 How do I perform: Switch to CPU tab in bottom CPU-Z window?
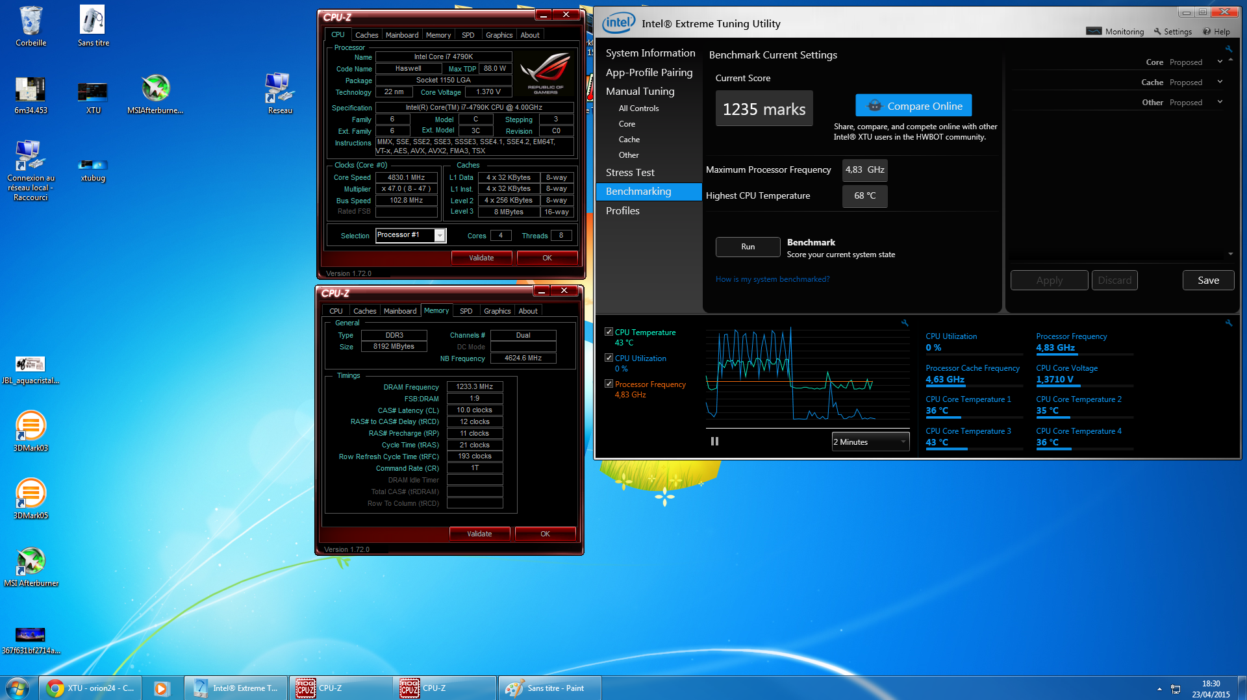coord(336,311)
